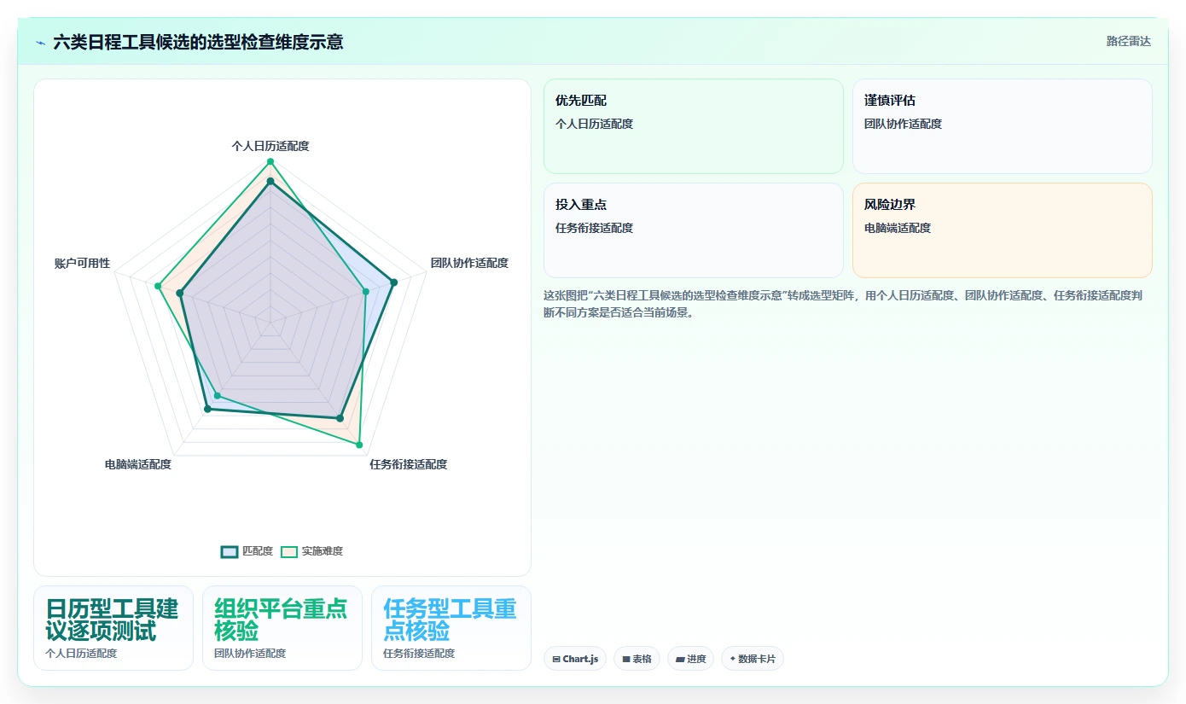Toggle the 实施难度 legend swatch

(x=289, y=552)
